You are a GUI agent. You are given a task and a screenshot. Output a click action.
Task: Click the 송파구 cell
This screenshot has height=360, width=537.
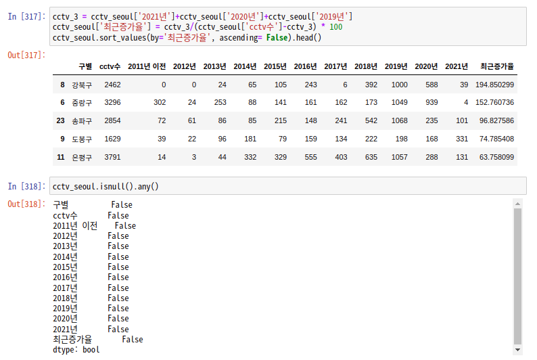[82, 121]
